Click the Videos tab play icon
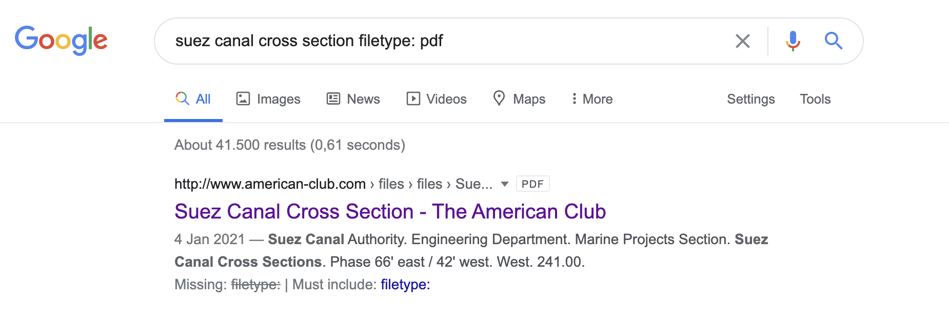The width and height of the screenshot is (949, 318). 413,98
